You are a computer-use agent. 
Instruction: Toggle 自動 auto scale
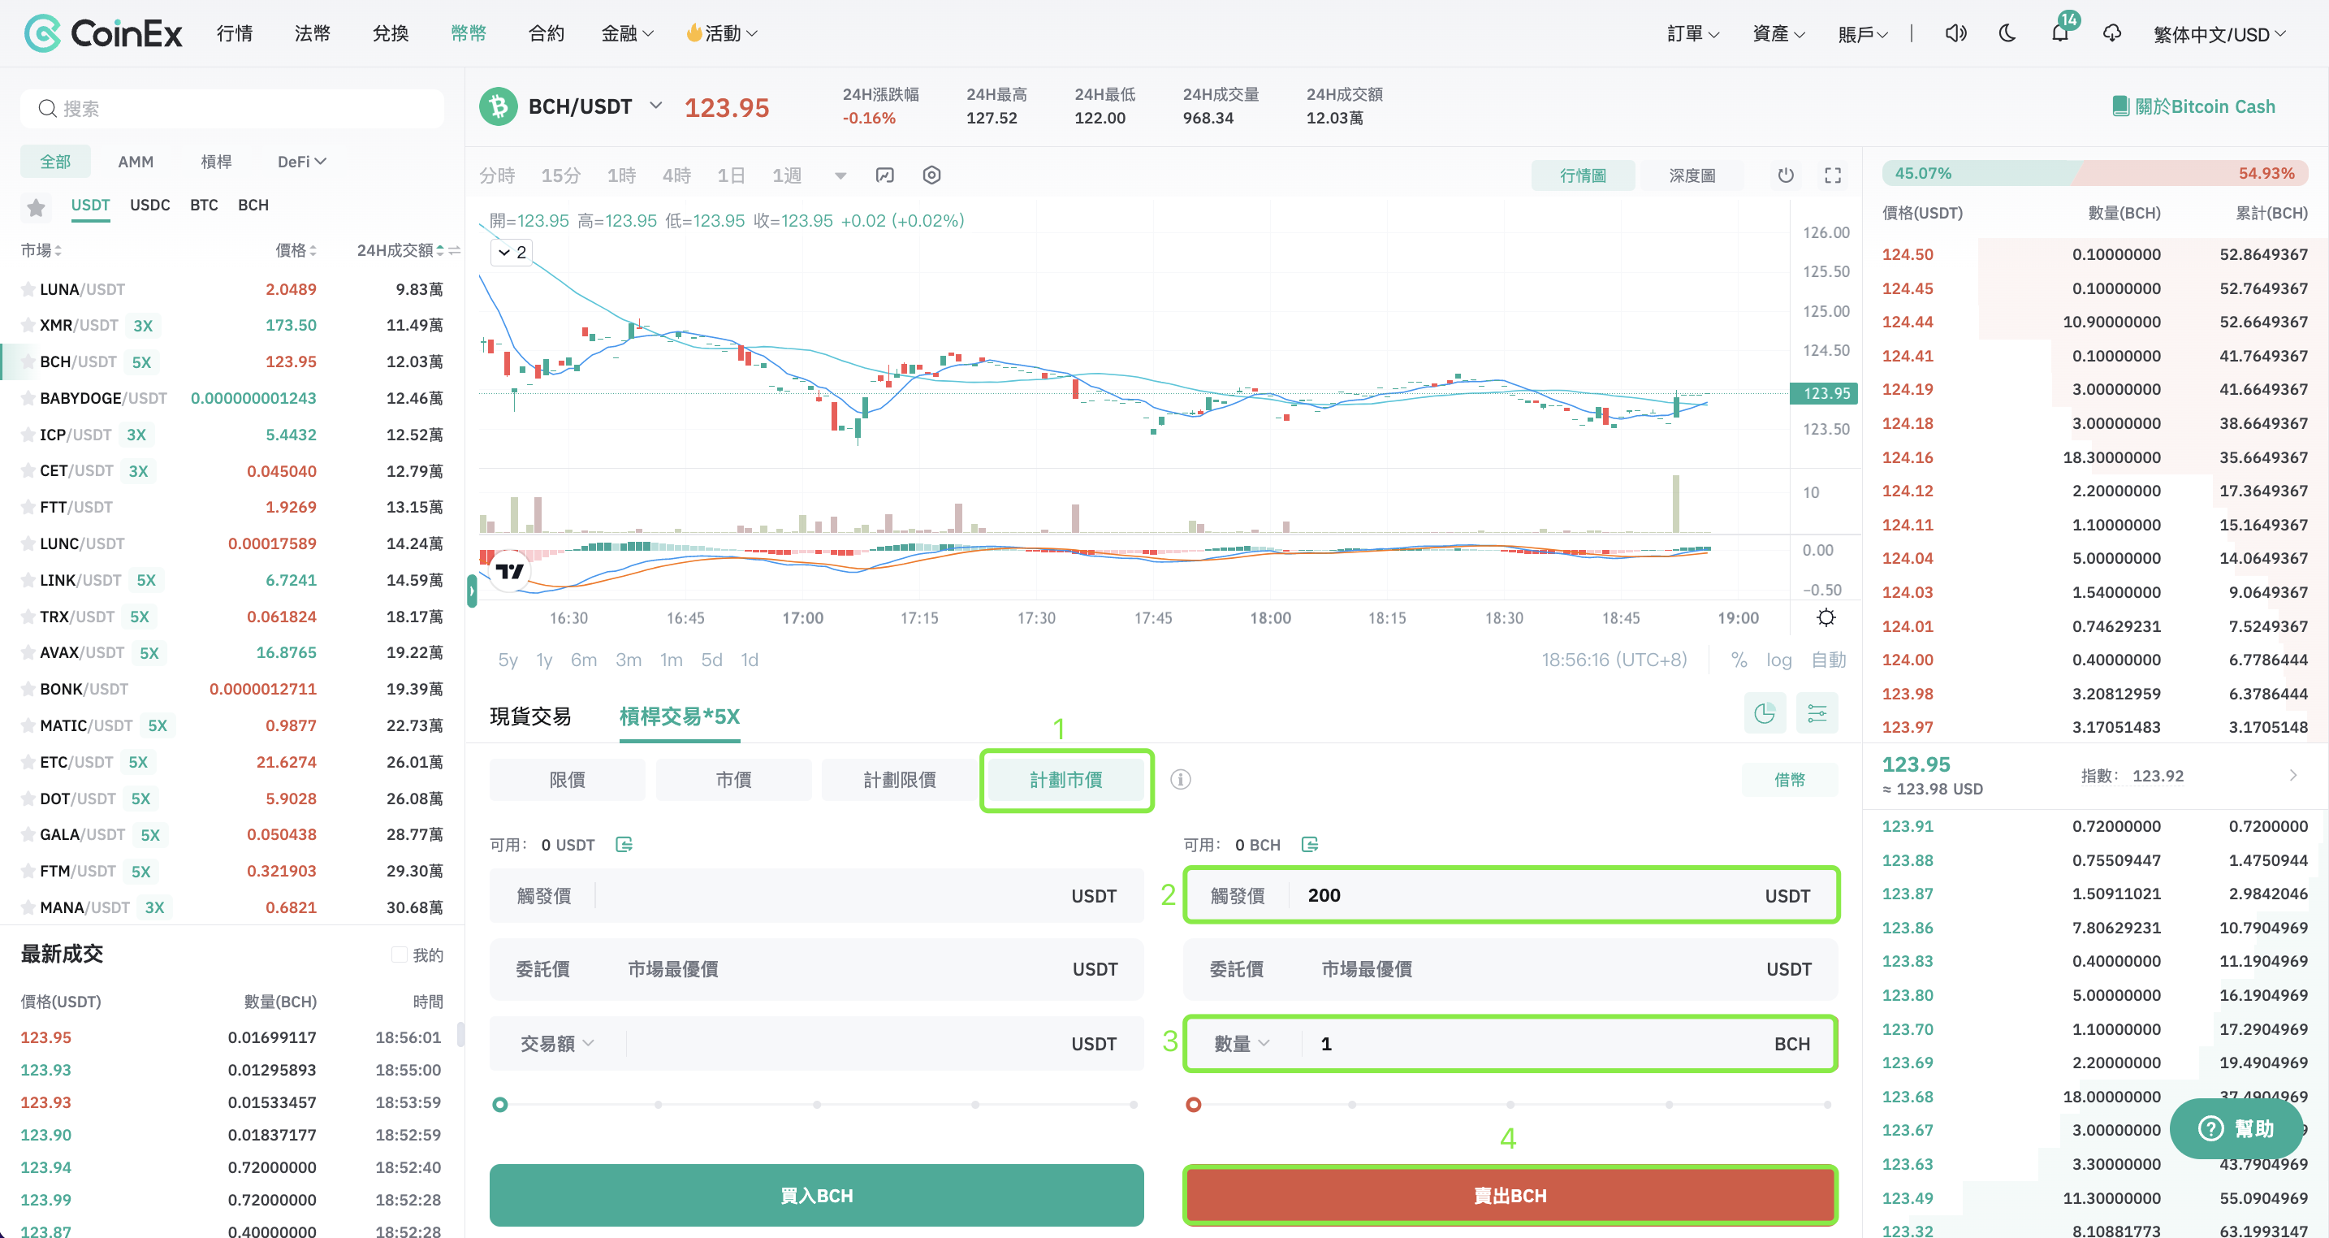click(x=1828, y=660)
